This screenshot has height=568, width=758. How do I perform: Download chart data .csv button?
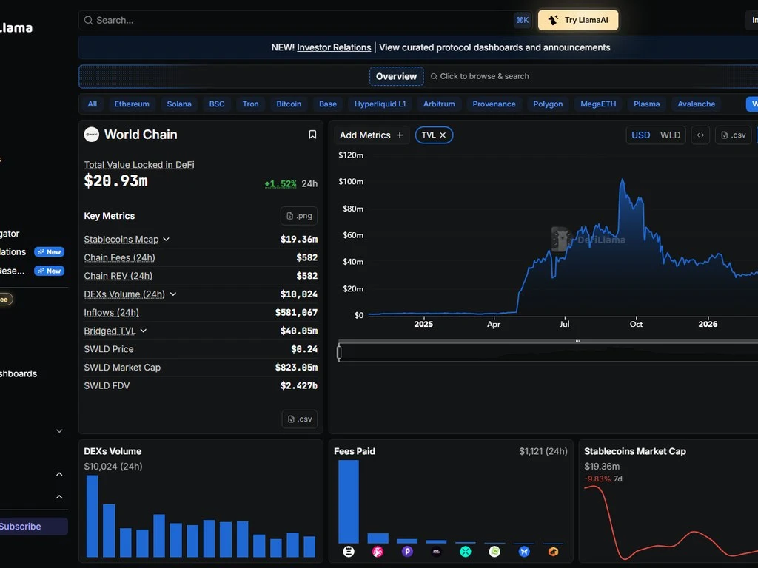734,135
